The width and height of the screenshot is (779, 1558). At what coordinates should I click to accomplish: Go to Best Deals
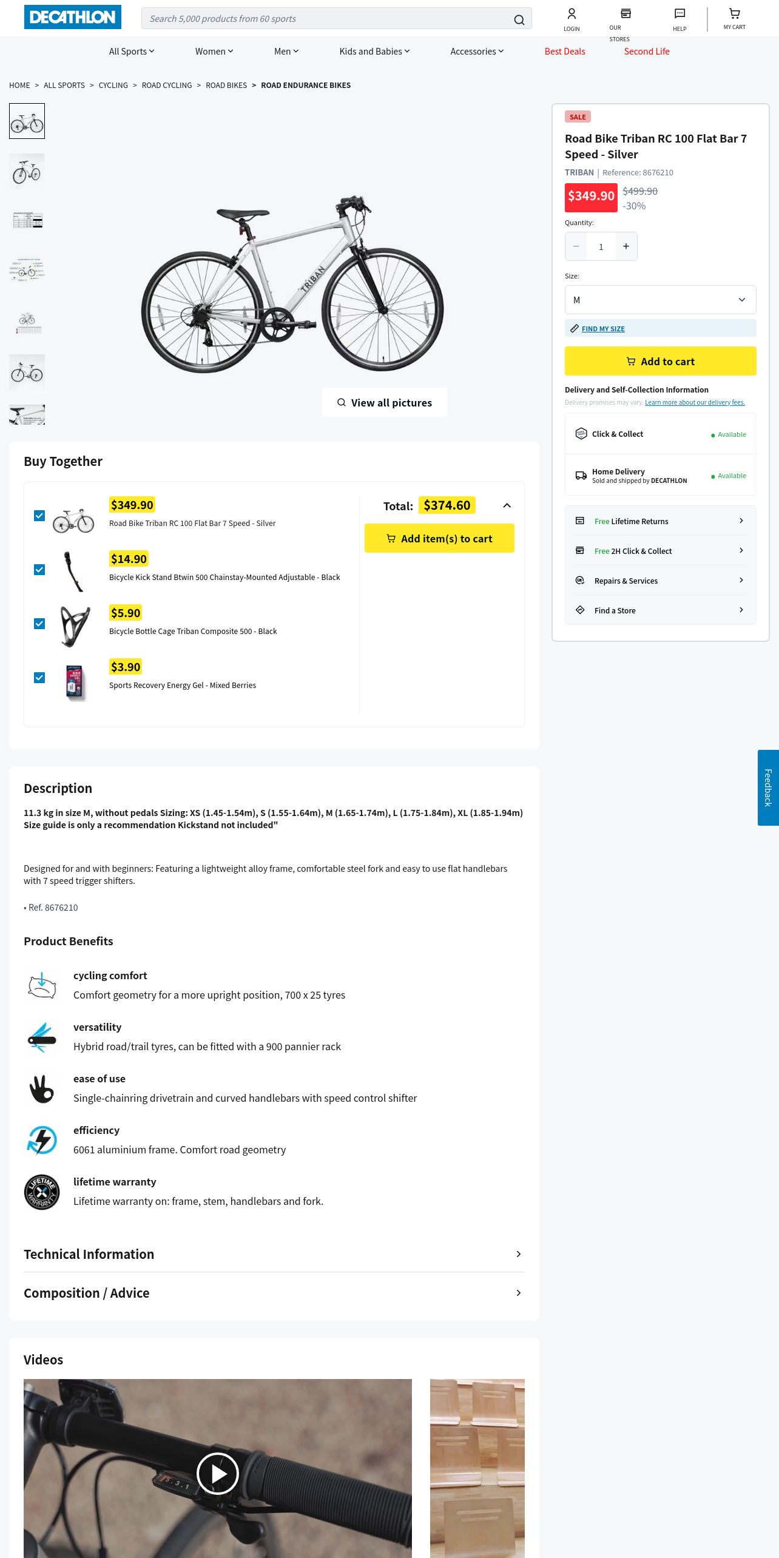click(x=565, y=52)
